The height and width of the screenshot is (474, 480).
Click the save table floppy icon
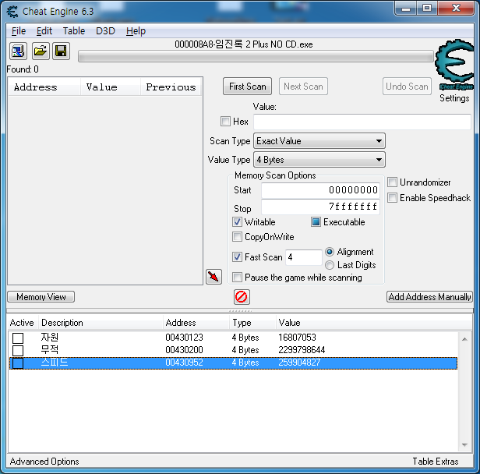point(61,51)
